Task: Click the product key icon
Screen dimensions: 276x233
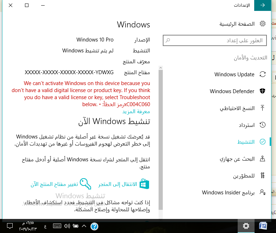Action: coord(85,184)
